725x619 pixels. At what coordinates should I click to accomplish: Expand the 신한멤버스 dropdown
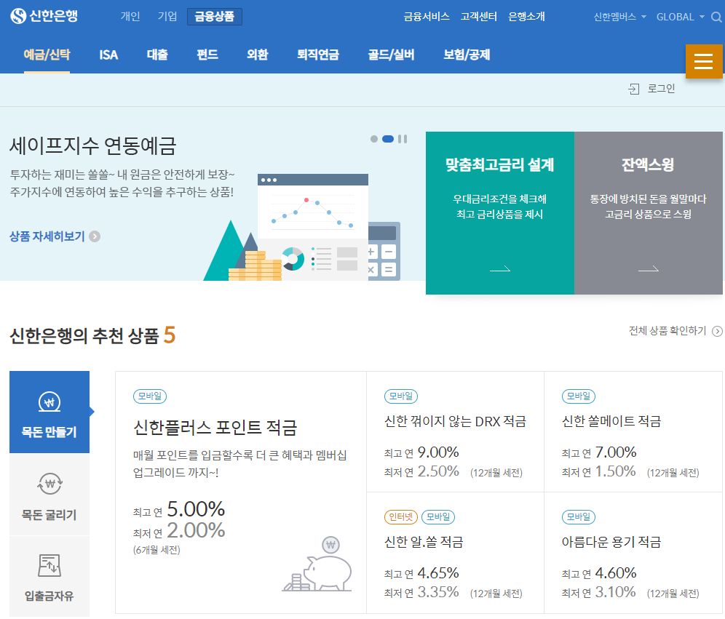tap(619, 17)
